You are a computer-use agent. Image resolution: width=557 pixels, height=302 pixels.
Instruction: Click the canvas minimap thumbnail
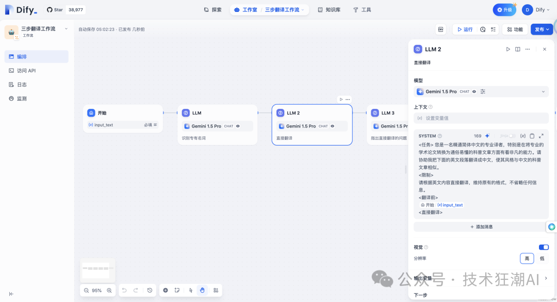pos(97,271)
